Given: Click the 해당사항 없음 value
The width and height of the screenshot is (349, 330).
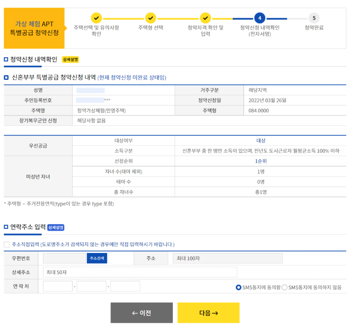Looking at the screenshot, I should click(92, 120).
